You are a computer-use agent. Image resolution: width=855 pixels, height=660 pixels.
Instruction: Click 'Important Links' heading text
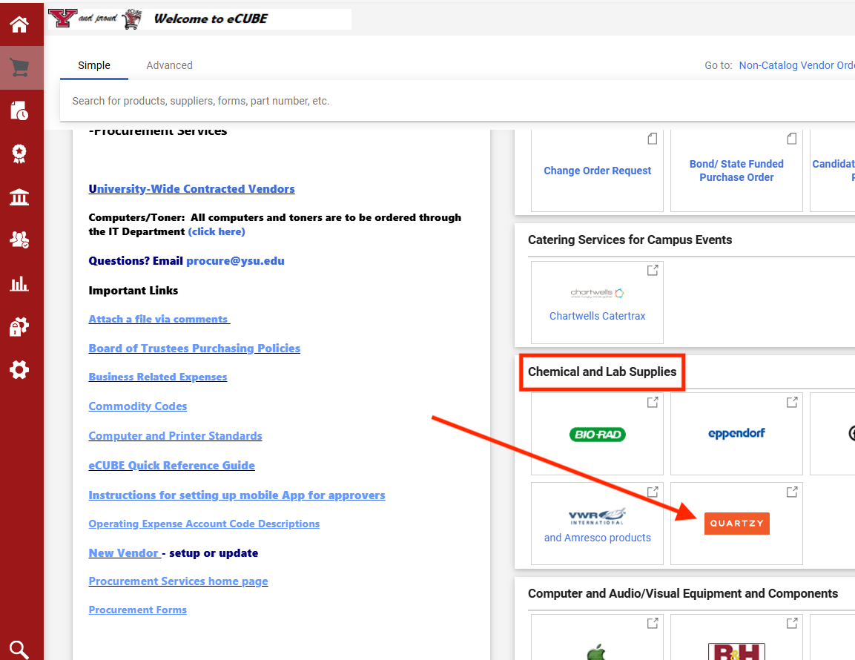coord(133,290)
